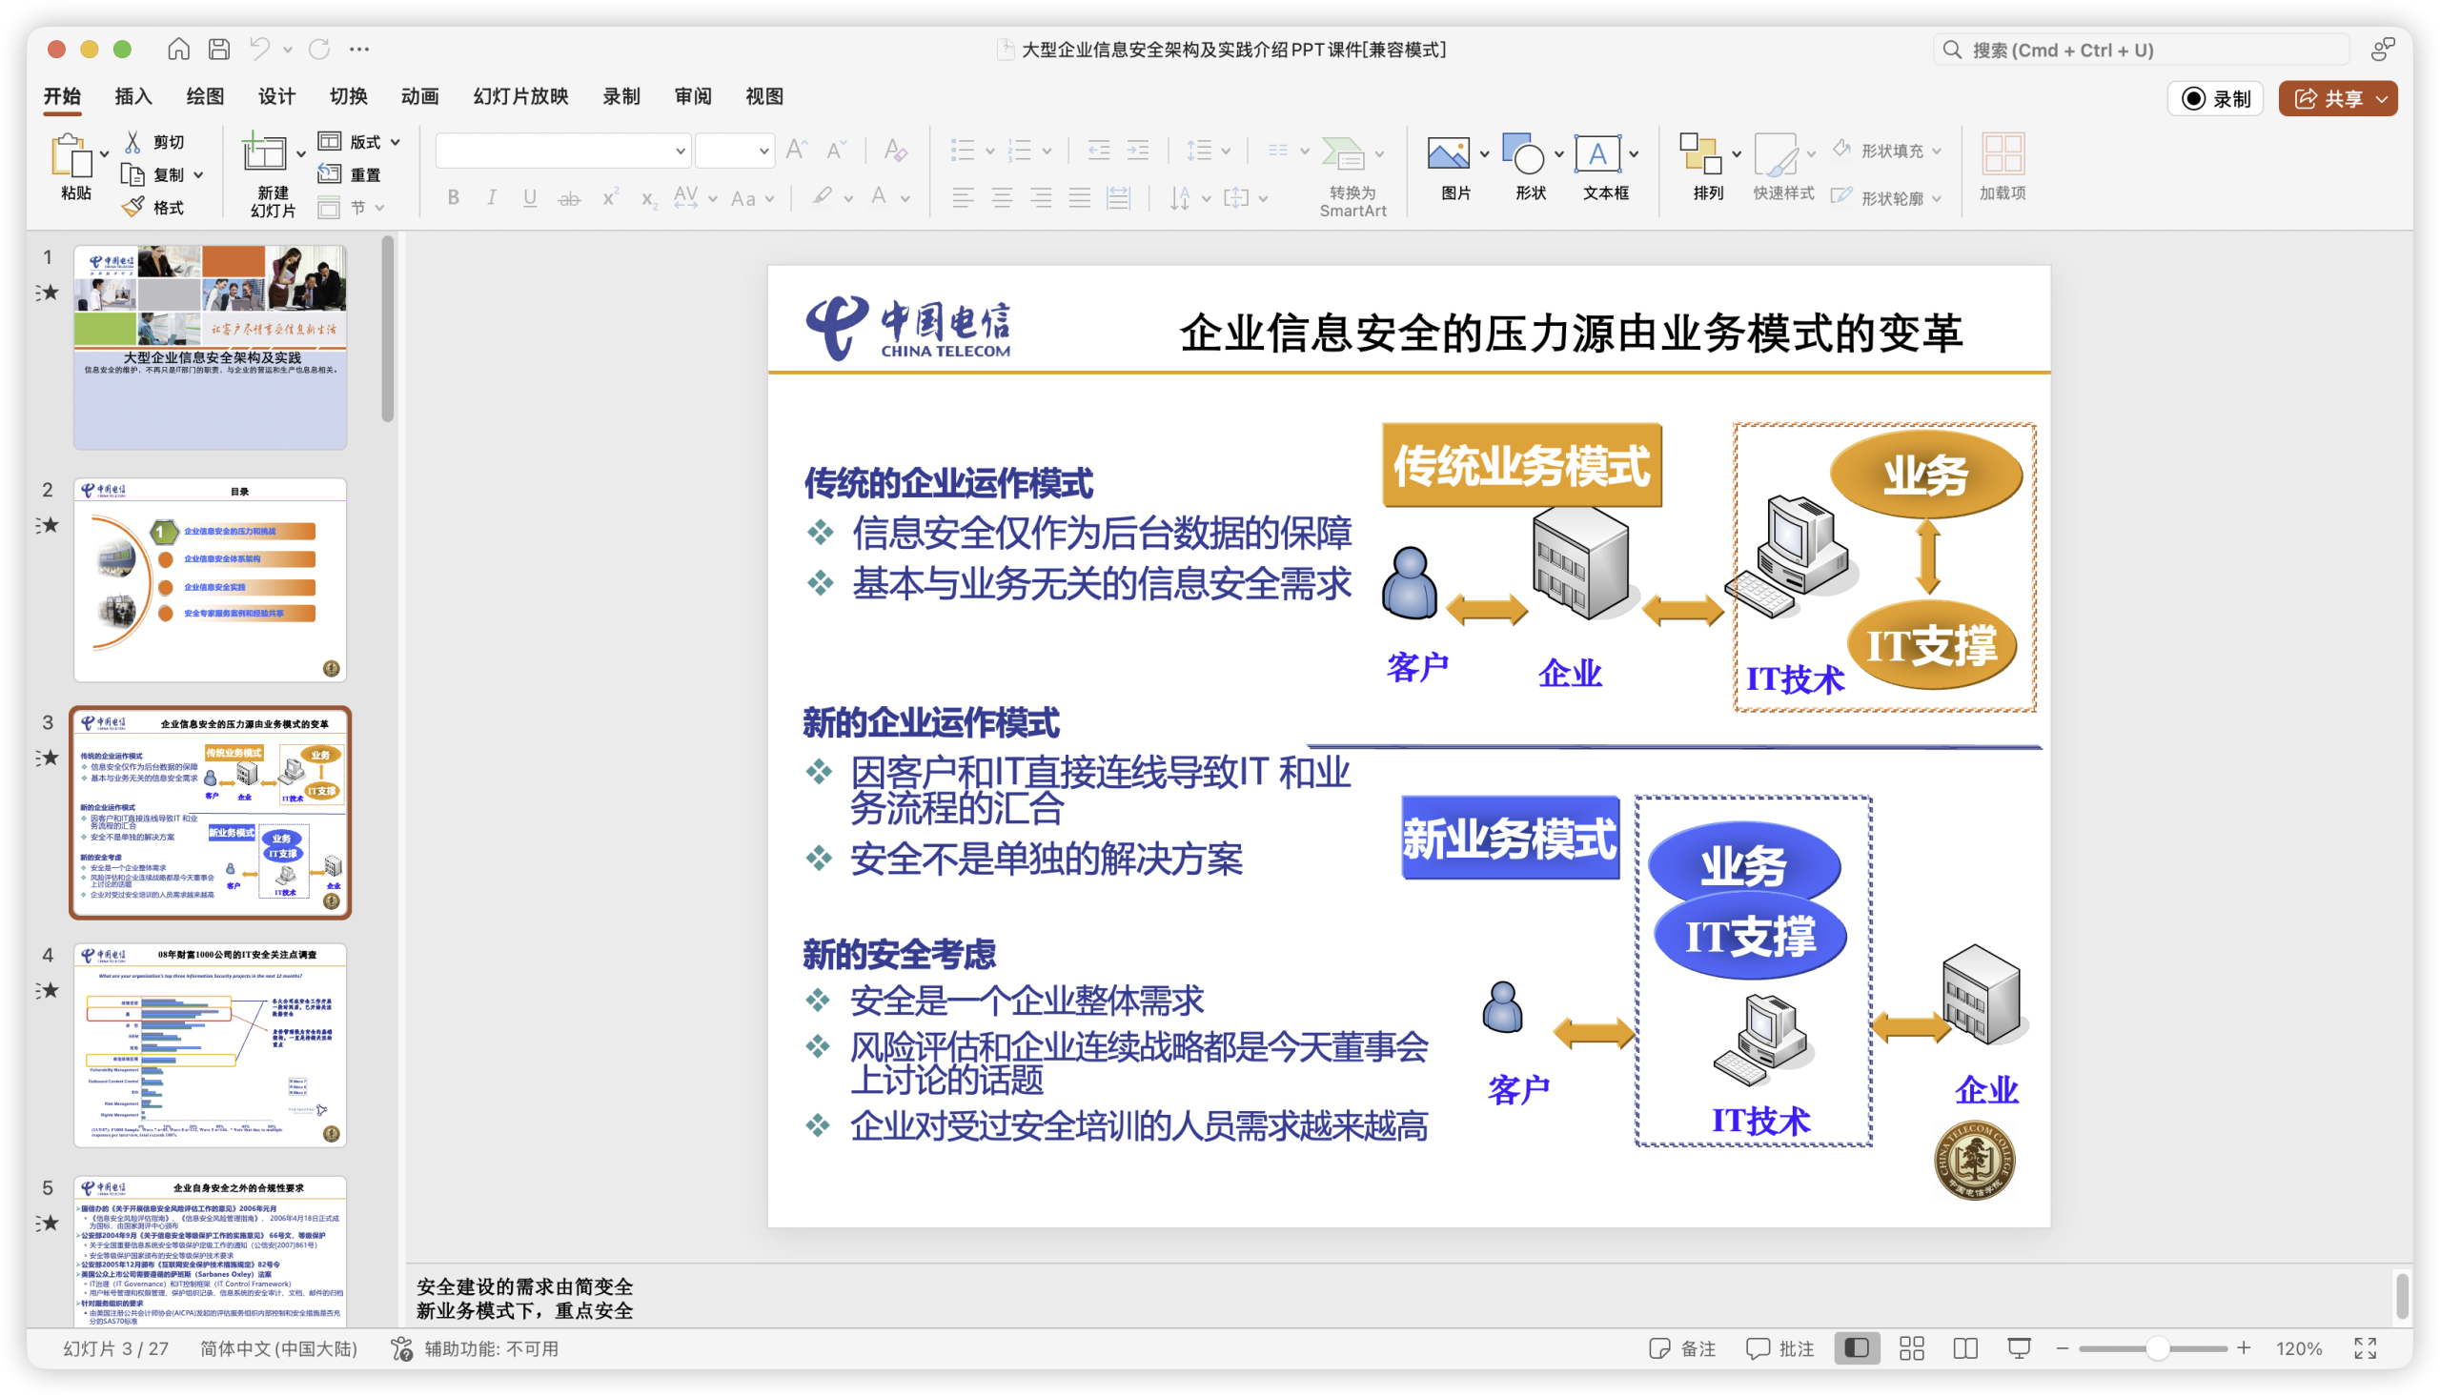The image size is (2440, 1396).
Task: Toggle underline formatting
Action: point(529,197)
